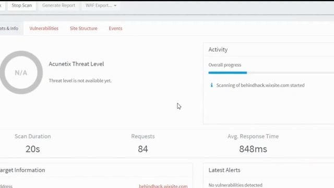Click the Requests count 84

142,149
